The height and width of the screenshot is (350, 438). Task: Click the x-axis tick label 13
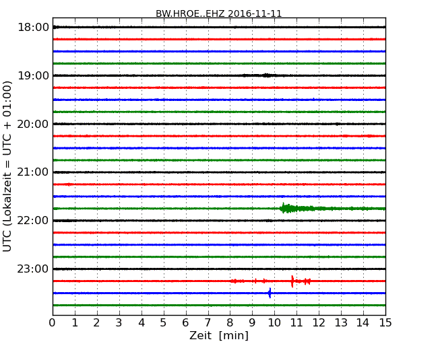click(341, 322)
